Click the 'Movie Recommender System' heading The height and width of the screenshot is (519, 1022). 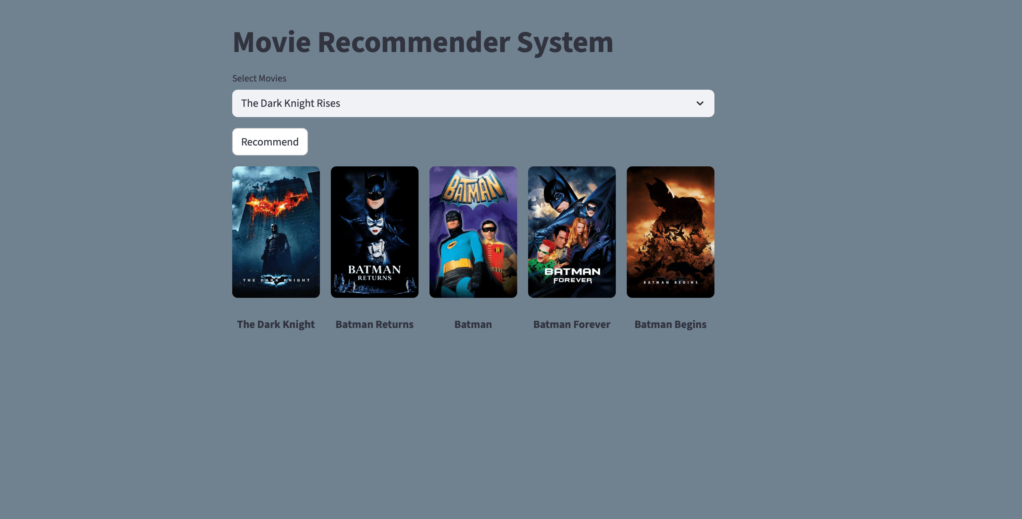pos(423,42)
